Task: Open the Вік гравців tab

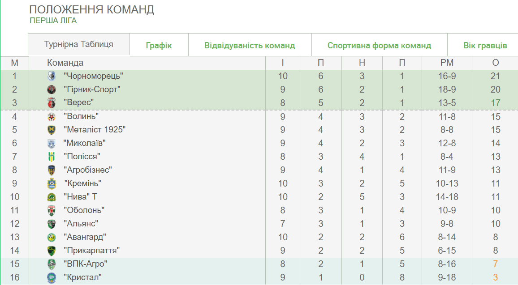Action: (485, 45)
